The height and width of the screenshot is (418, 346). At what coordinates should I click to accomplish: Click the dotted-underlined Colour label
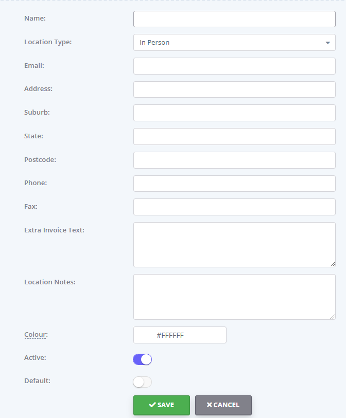[36, 335]
